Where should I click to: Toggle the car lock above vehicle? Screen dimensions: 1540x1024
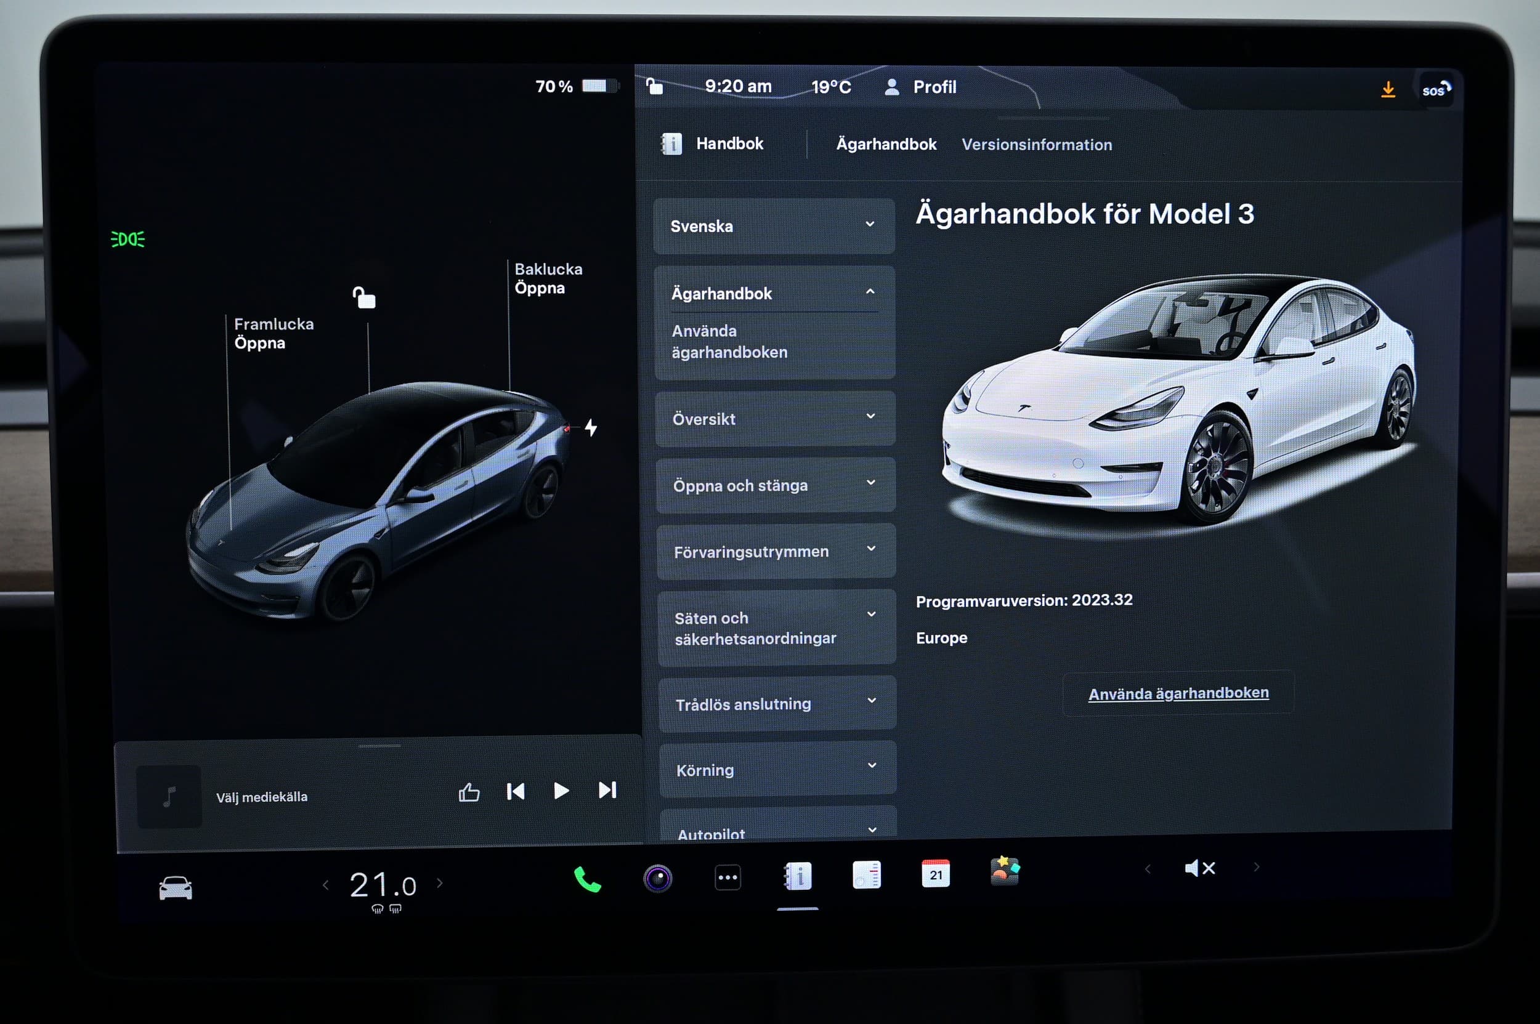coord(364,297)
